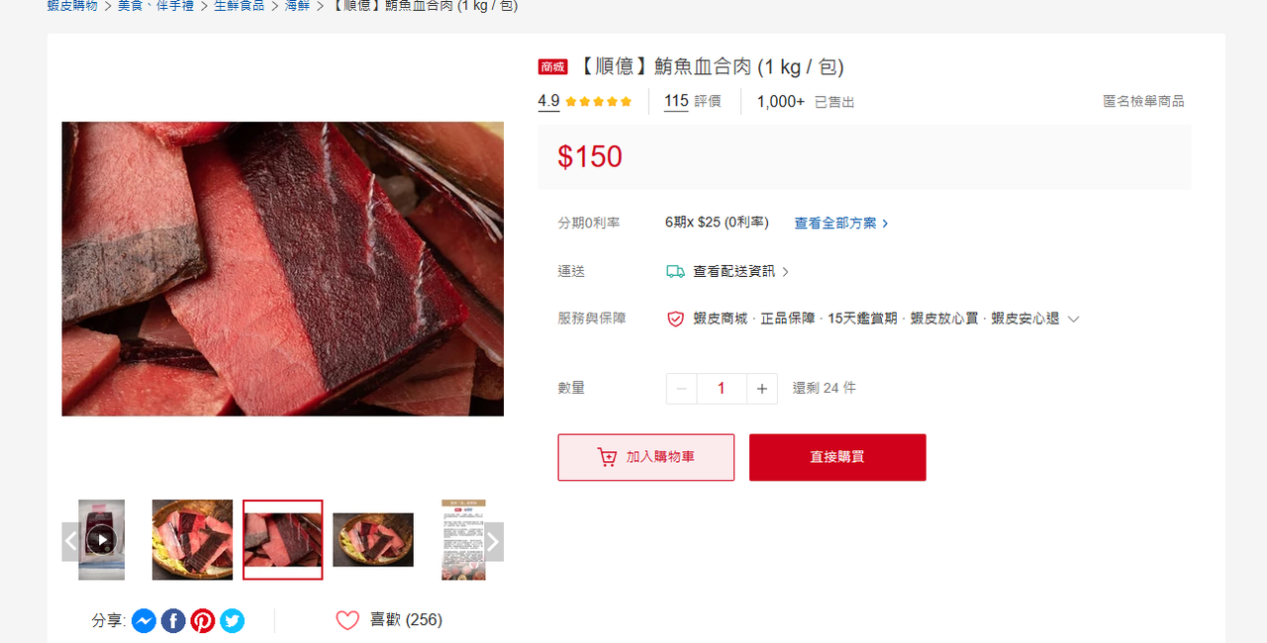Click 直接購買 buy now button

tap(837, 457)
